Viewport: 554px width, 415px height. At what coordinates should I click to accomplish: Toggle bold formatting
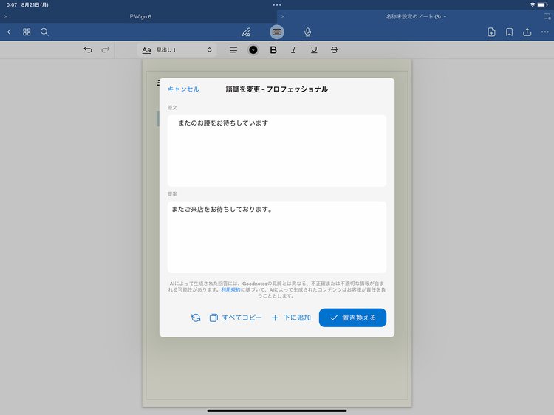pos(273,49)
